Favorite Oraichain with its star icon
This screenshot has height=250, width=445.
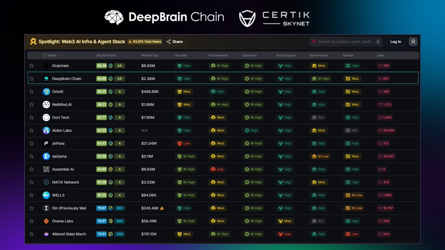[x=32, y=66]
